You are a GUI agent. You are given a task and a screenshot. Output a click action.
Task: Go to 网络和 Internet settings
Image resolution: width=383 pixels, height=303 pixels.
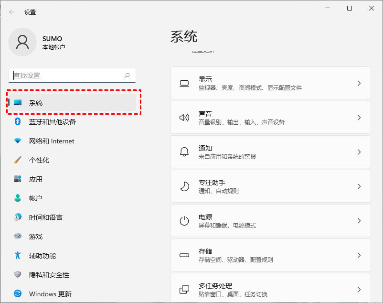(x=72, y=141)
